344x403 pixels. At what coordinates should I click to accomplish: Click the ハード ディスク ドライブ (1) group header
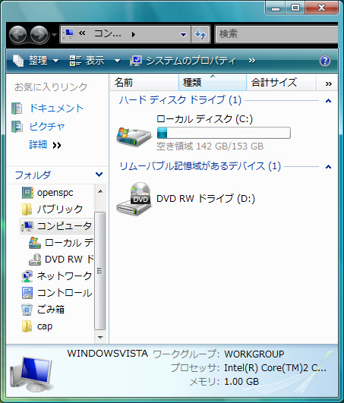click(180, 99)
